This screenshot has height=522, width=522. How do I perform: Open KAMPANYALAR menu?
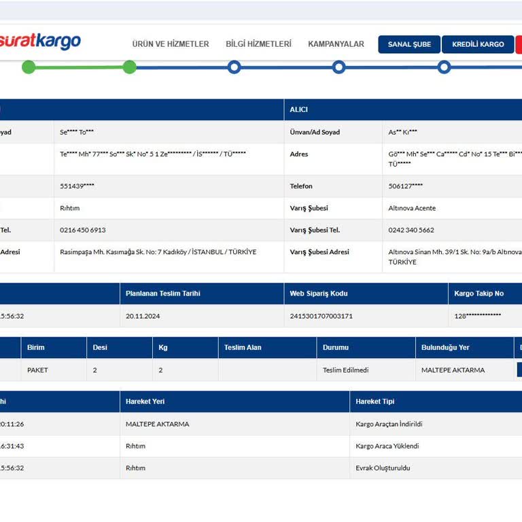[x=336, y=44]
